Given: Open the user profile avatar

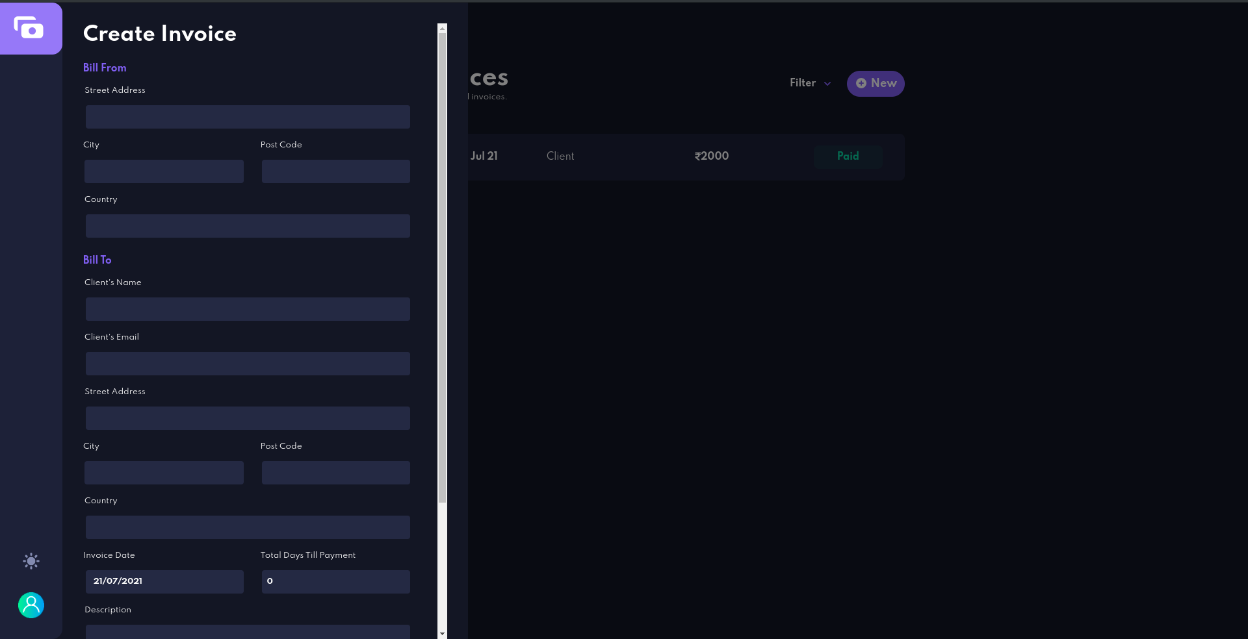Looking at the screenshot, I should coord(31,605).
